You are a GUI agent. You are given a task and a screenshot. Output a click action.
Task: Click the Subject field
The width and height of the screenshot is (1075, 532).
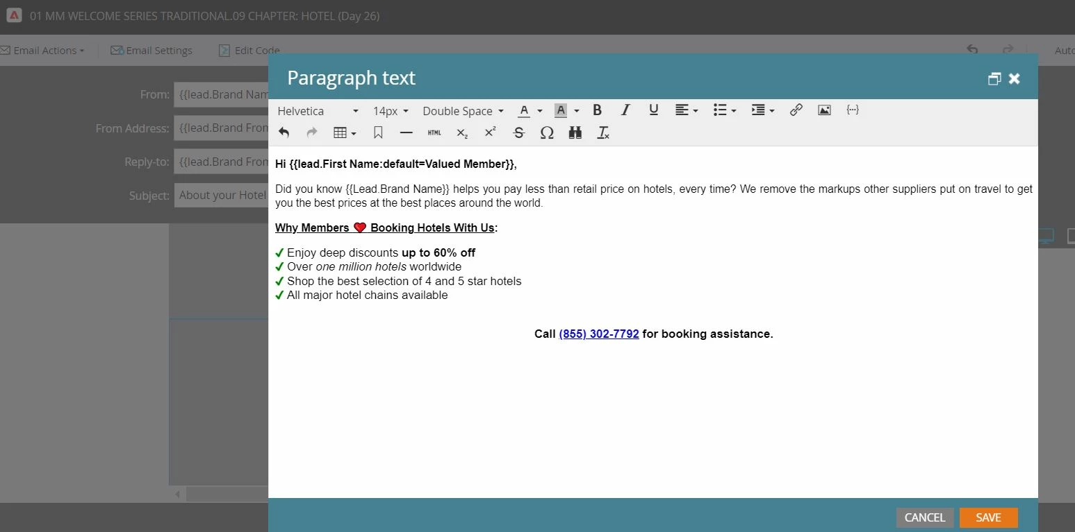pos(221,196)
